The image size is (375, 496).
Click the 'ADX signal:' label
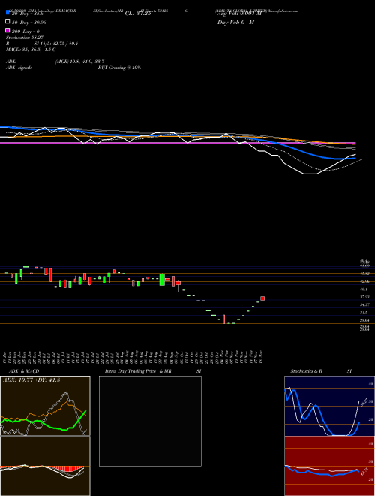[x=19, y=68]
